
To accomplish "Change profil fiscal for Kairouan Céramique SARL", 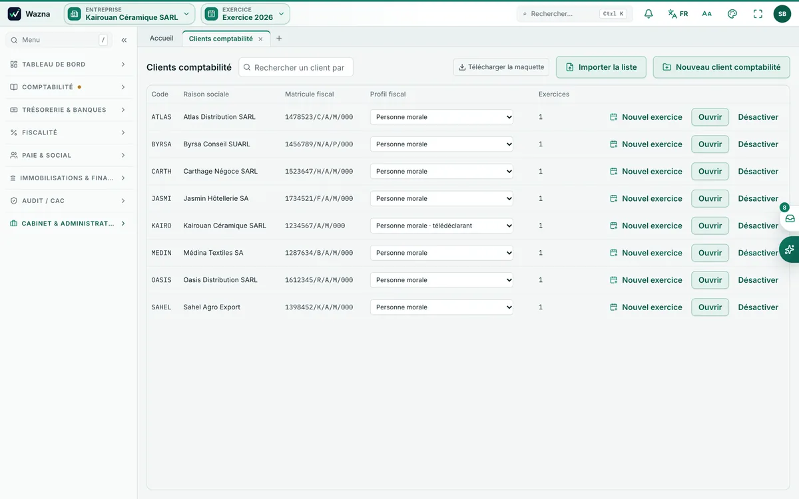I will (x=441, y=226).
